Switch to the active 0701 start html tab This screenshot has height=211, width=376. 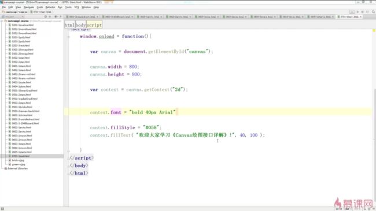349,17
